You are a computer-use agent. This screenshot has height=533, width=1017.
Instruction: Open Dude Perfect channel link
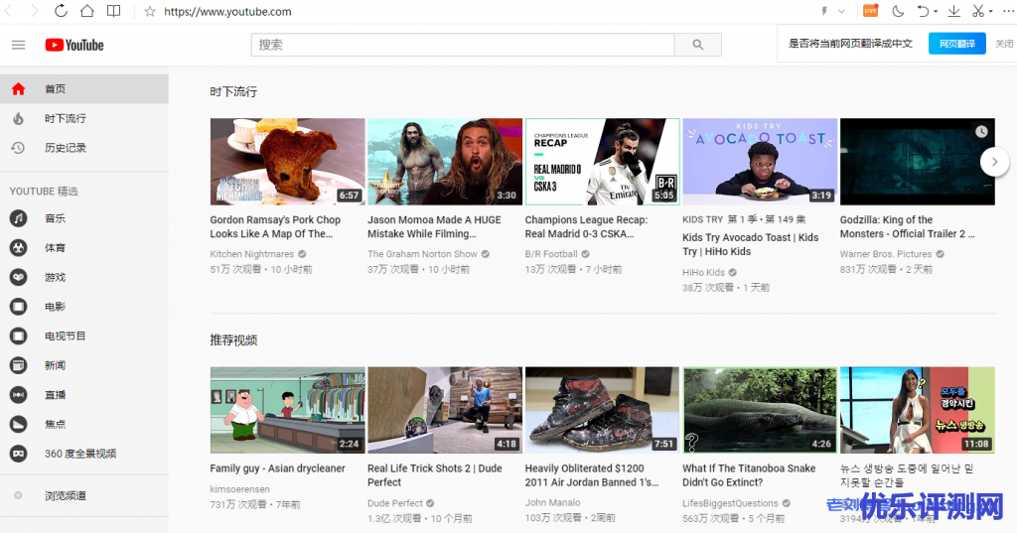(395, 503)
